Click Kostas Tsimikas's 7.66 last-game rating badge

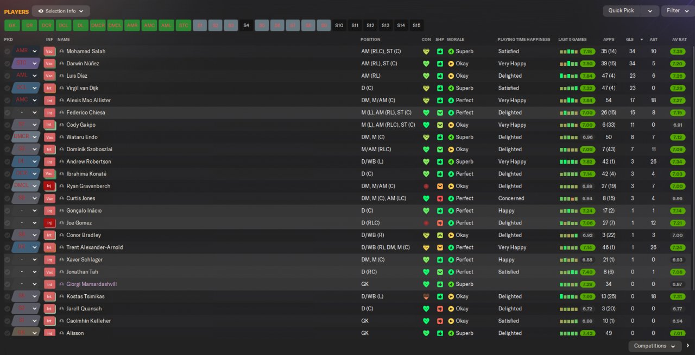tap(587, 296)
